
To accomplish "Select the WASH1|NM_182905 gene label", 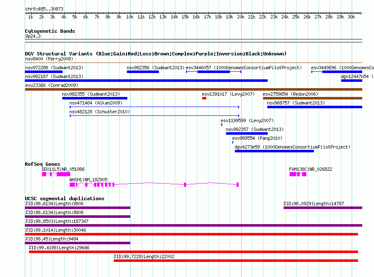I will point(89,180).
